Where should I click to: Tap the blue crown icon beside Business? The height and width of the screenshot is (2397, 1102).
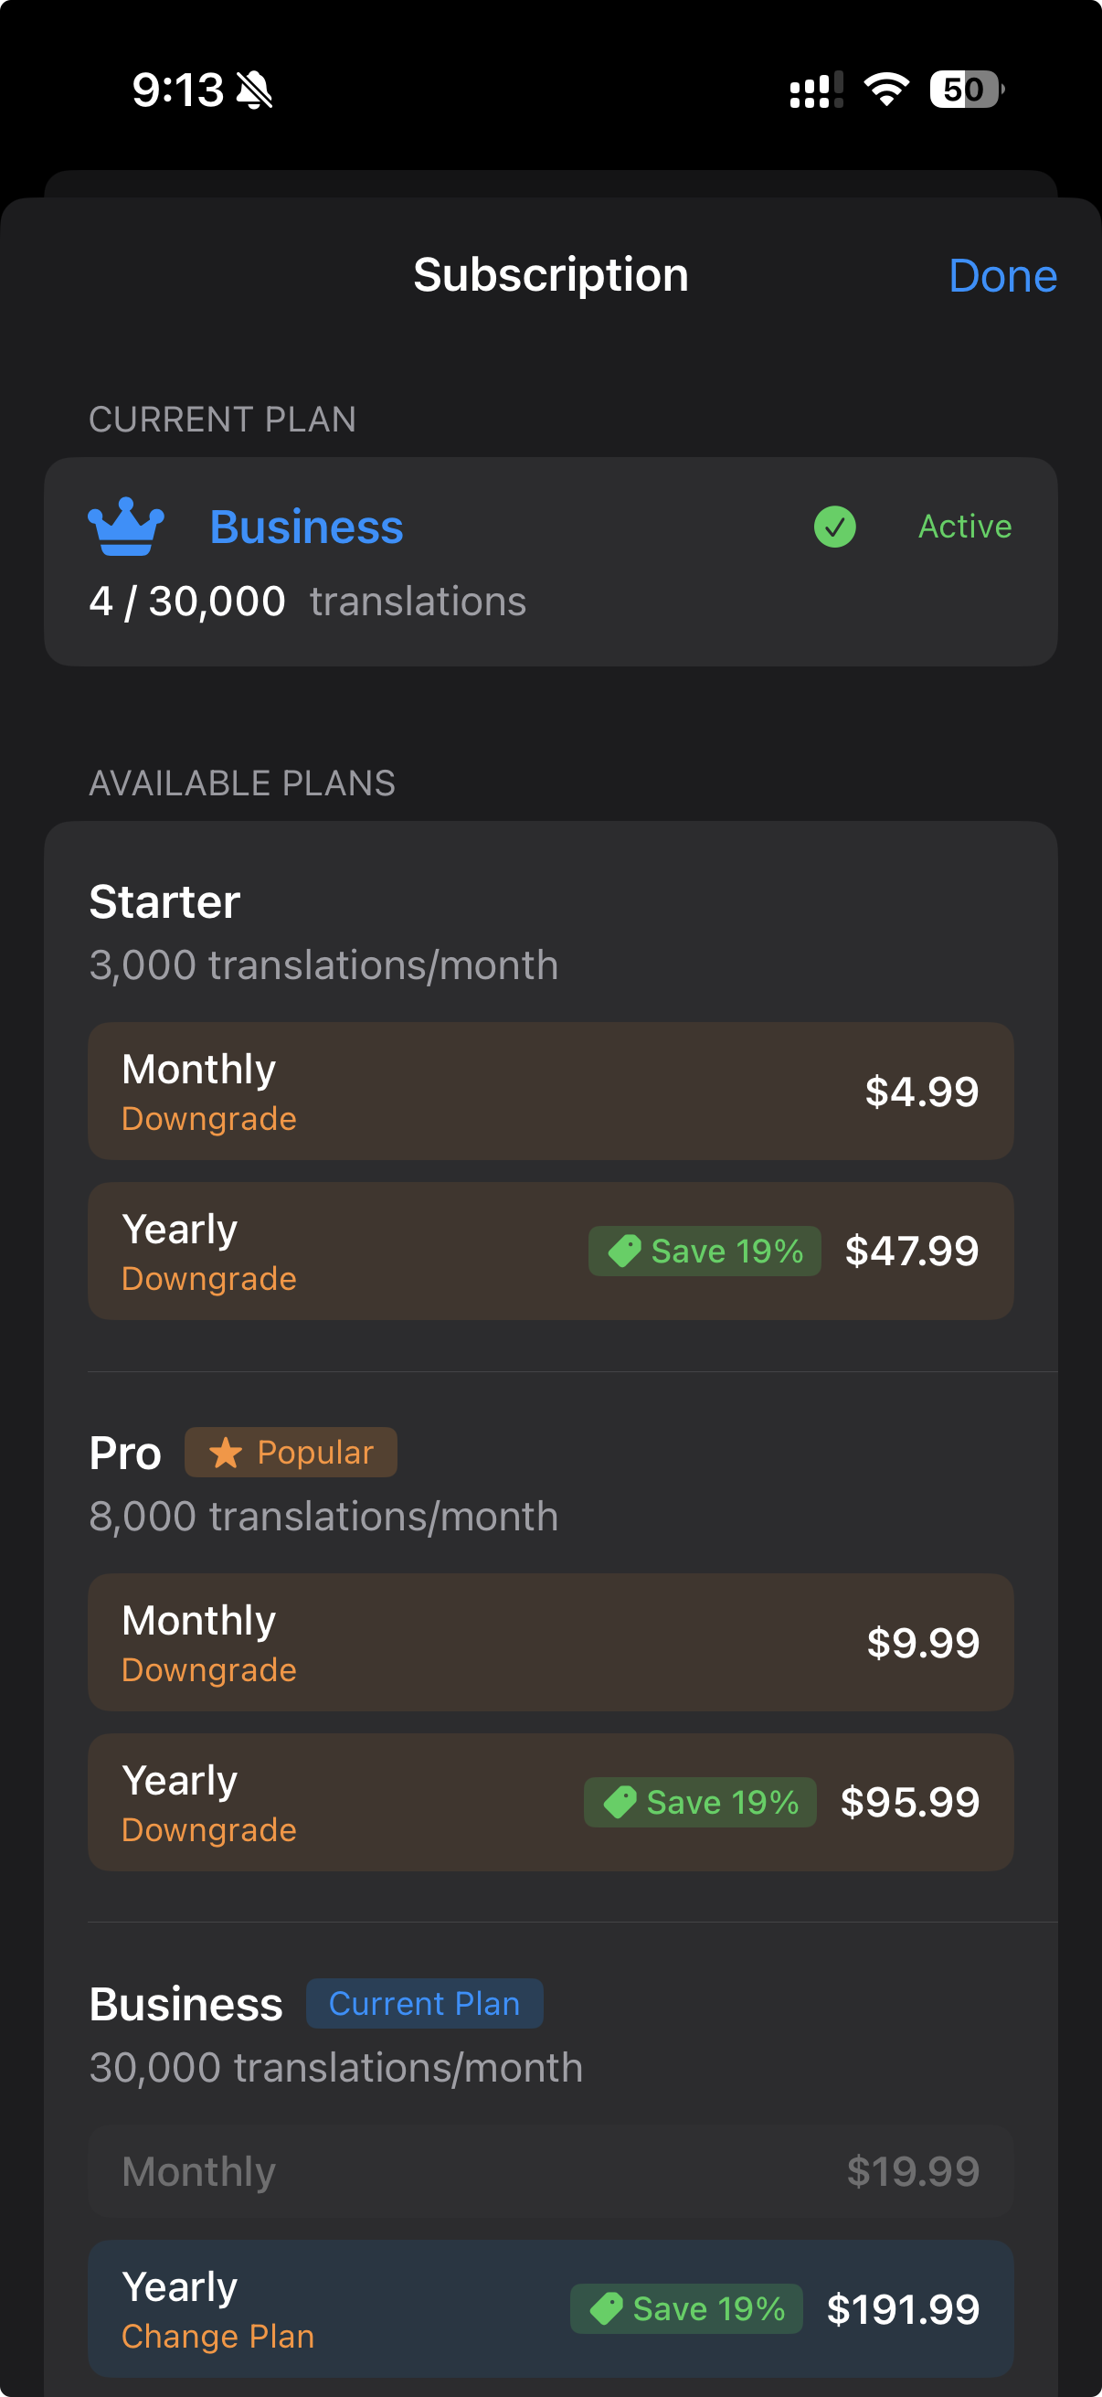click(x=125, y=527)
